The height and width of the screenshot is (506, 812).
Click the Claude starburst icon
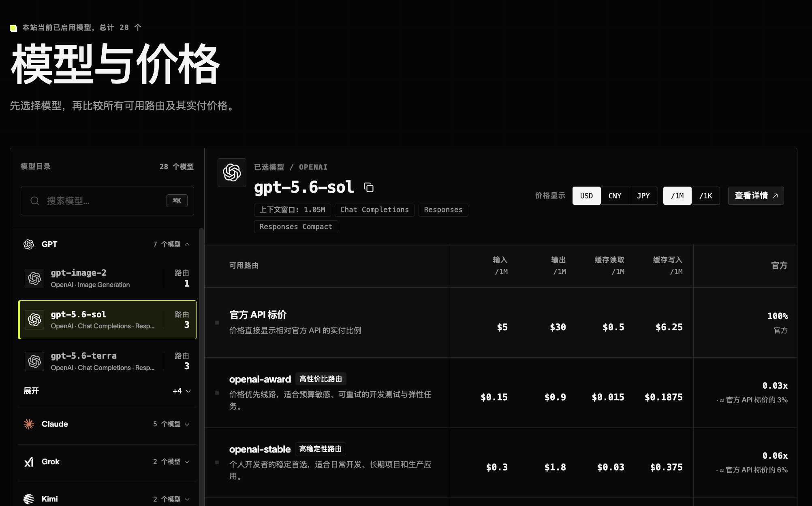pos(29,424)
